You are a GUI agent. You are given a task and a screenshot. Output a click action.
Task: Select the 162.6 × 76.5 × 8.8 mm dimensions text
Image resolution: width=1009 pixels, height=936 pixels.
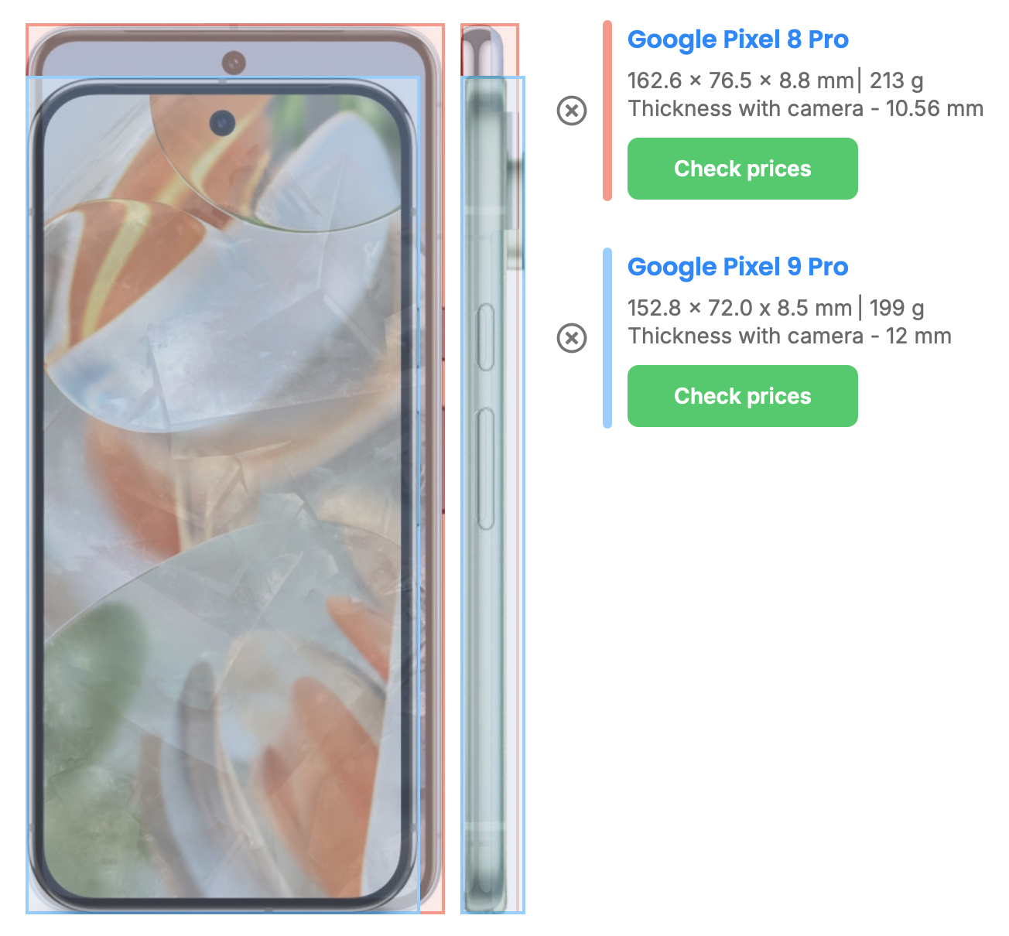click(x=740, y=80)
